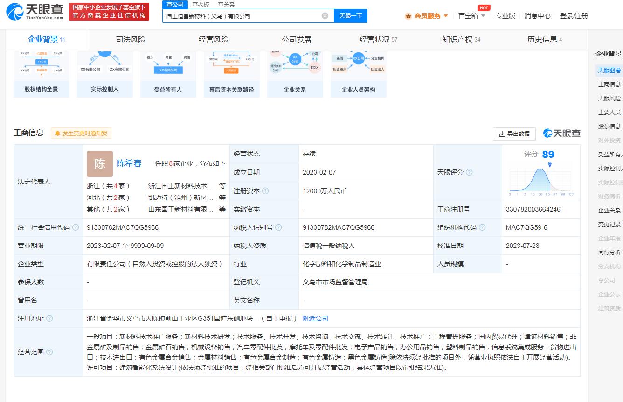
Task: Click the 专业版 link
Action: (x=505, y=16)
